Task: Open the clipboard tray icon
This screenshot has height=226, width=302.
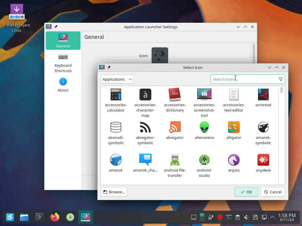Action: (x=238, y=217)
